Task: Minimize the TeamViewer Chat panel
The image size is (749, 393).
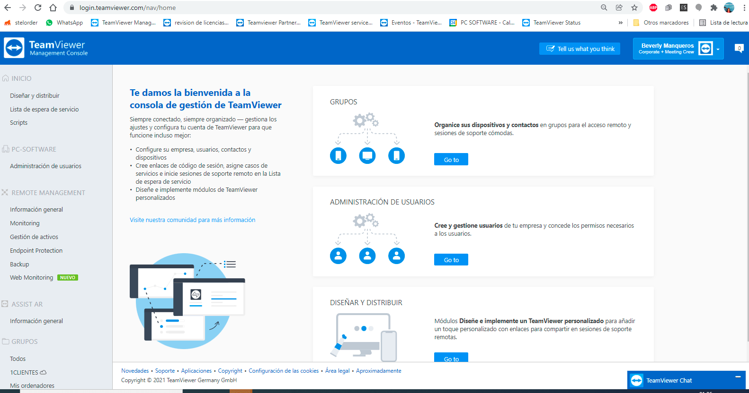Action: pyautogui.click(x=738, y=376)
